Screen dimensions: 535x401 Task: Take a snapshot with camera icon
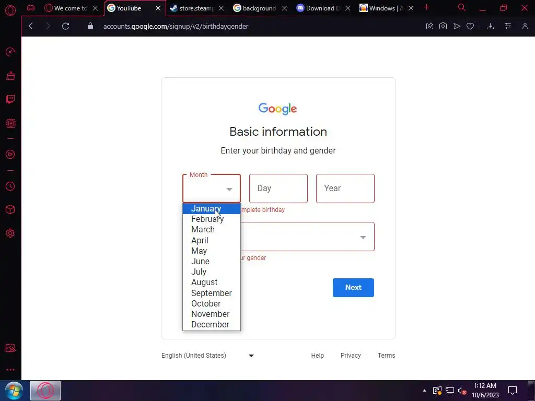click(443, 26)
